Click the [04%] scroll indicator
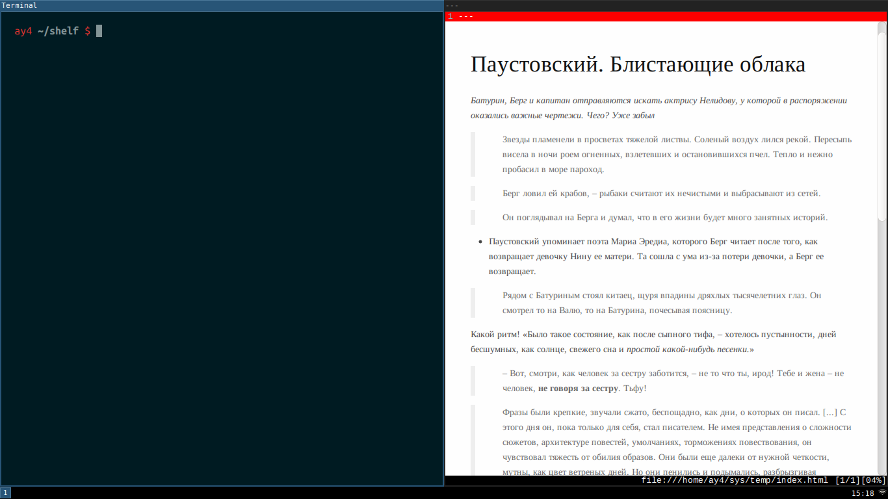 pos(873,481)
